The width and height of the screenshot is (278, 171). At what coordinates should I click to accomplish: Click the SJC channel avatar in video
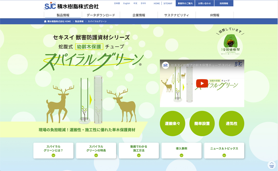[x=166, y=65]
